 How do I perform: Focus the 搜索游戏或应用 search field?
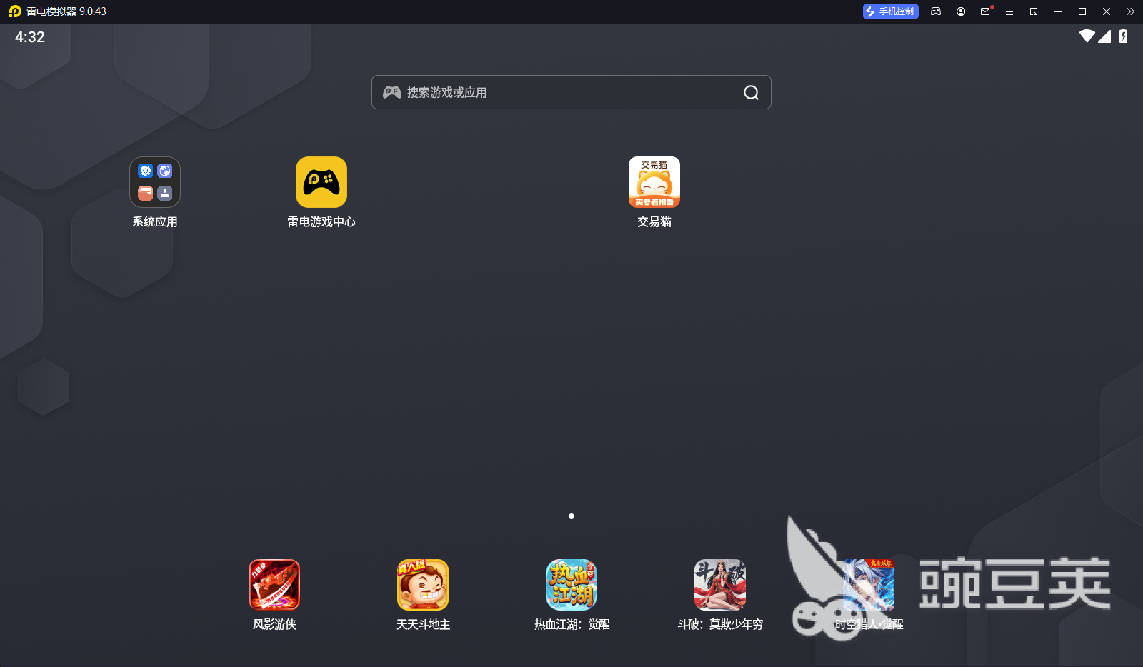[571, 92]
